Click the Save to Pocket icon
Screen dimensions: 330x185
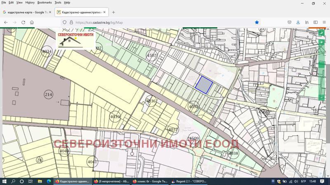coord(289,22)
